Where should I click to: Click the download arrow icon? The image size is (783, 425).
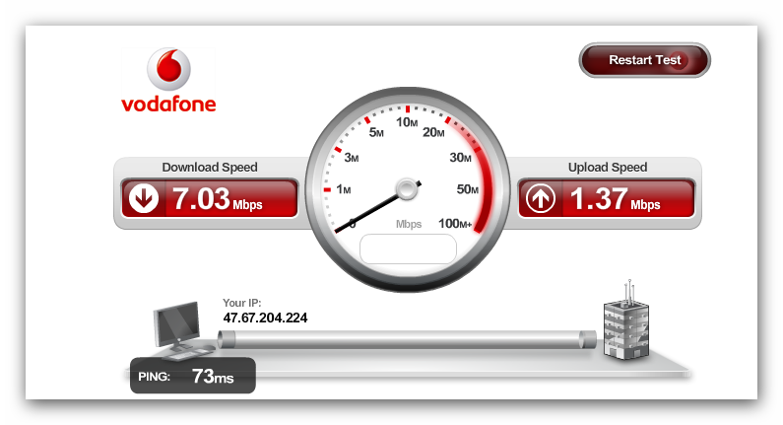(x=144, y=198)
